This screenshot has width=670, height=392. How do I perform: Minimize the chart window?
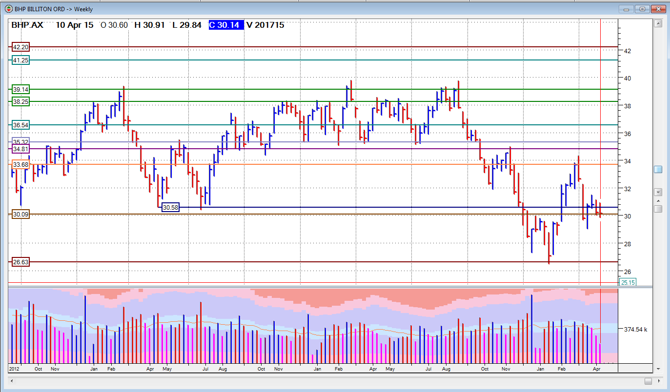(x=626, y=9)
